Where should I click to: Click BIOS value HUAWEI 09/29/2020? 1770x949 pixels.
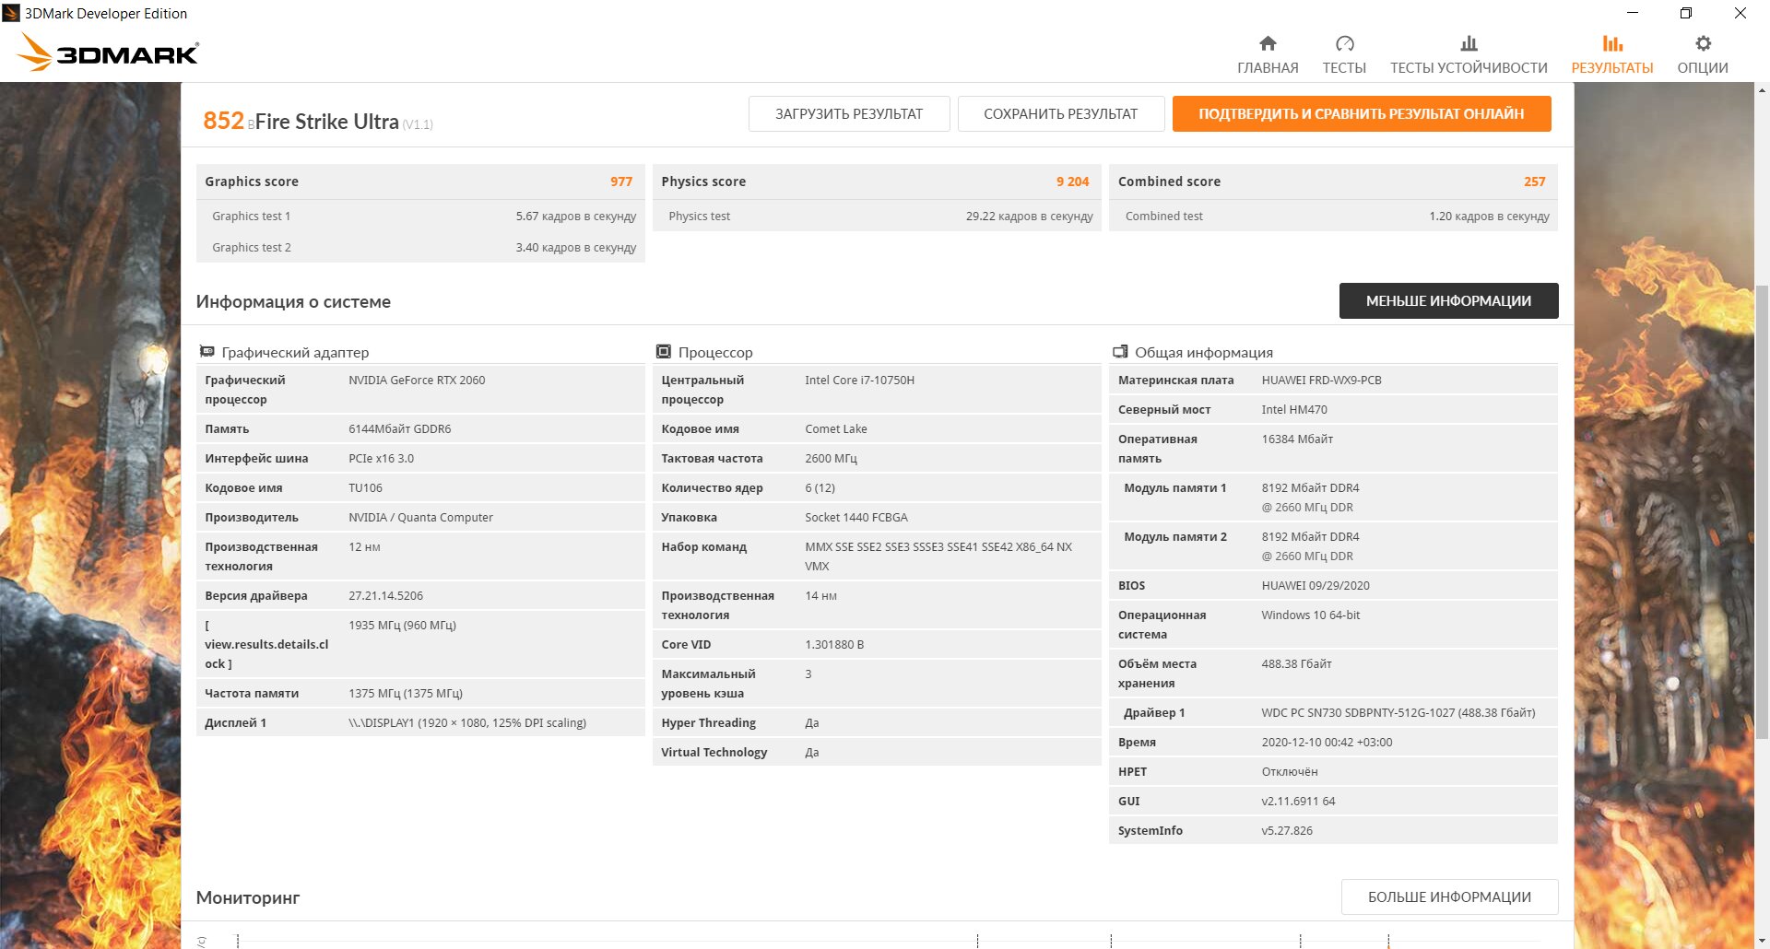pos(1316,585)
